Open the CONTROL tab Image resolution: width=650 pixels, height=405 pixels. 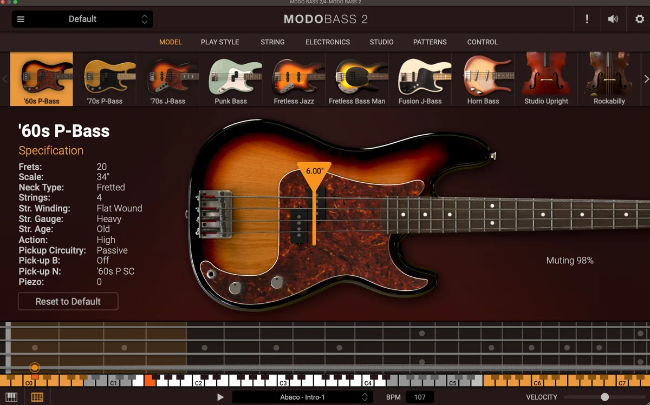(x=483, y=42)
